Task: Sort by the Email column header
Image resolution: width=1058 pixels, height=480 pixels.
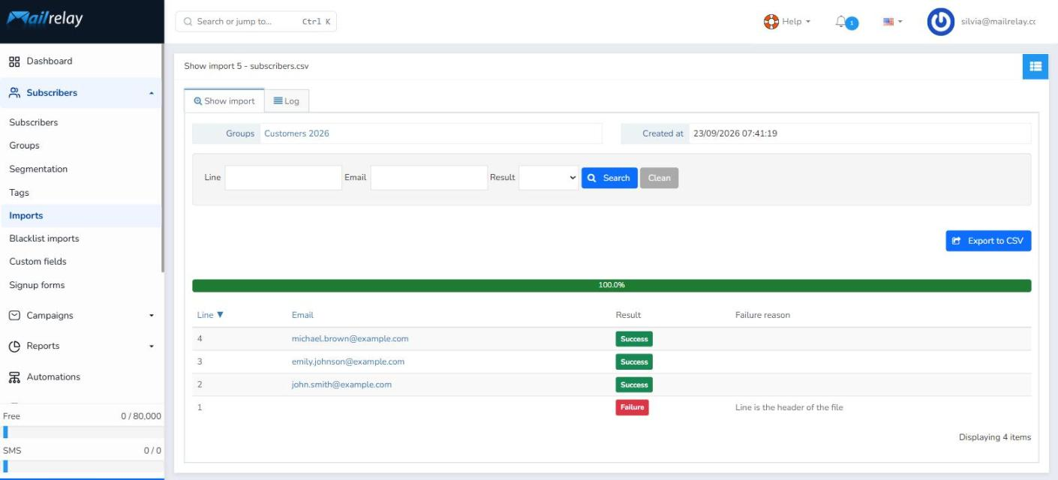Action: pyautogui.click(x=302, y=315)
